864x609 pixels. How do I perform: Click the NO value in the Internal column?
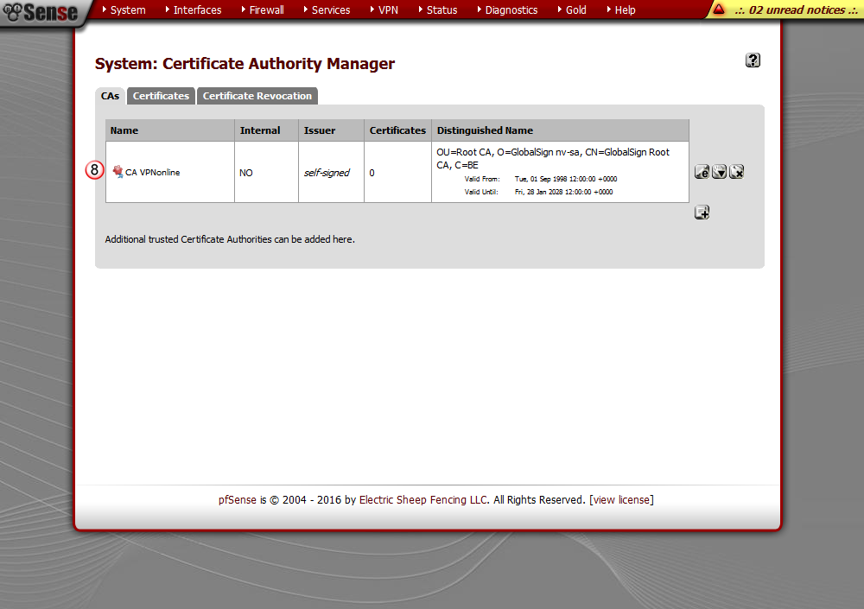tap(245, 173)
